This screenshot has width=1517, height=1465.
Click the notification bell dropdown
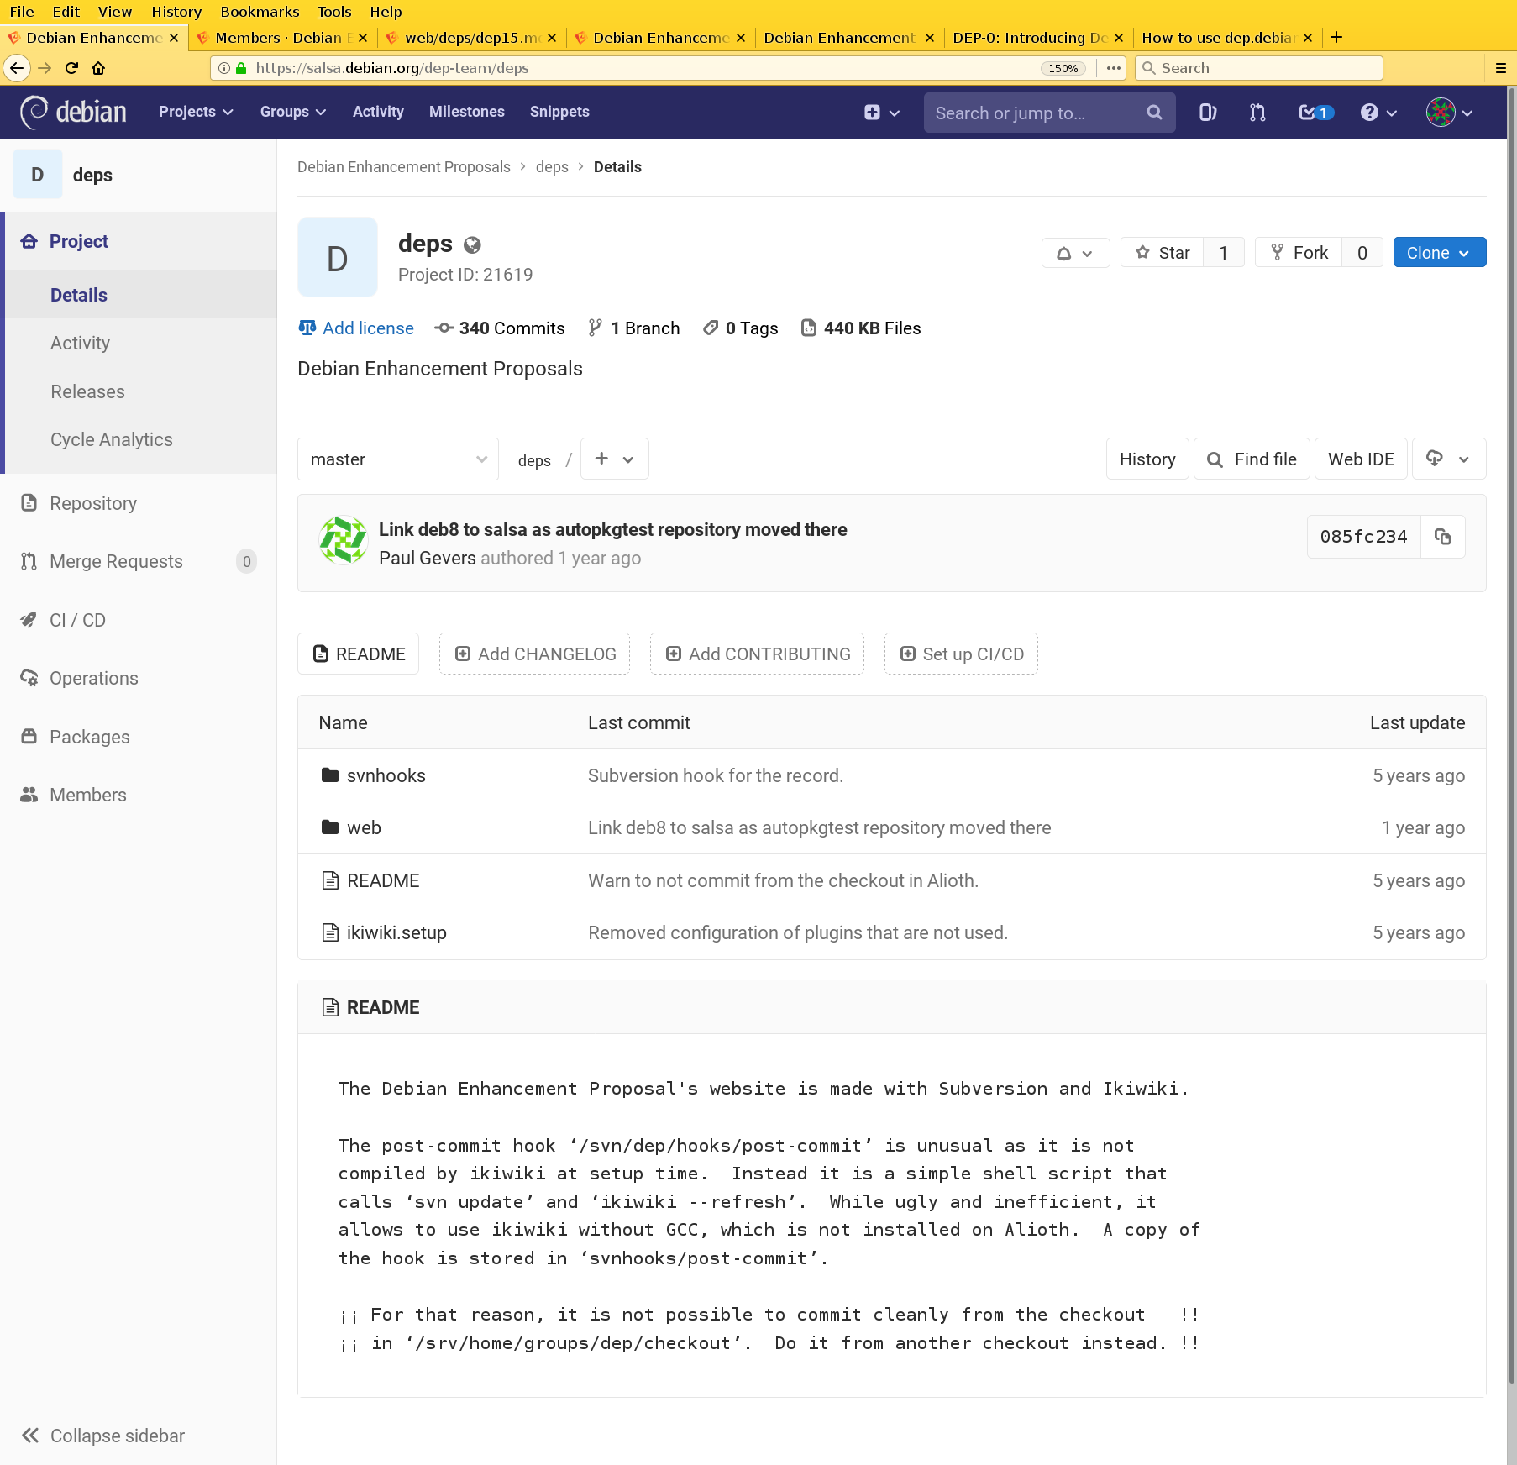1075,253
